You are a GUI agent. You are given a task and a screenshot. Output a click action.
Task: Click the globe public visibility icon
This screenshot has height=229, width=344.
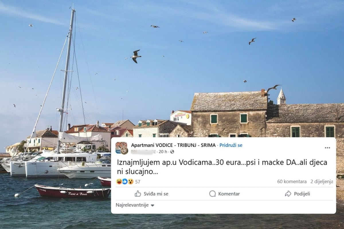point(172,152)
